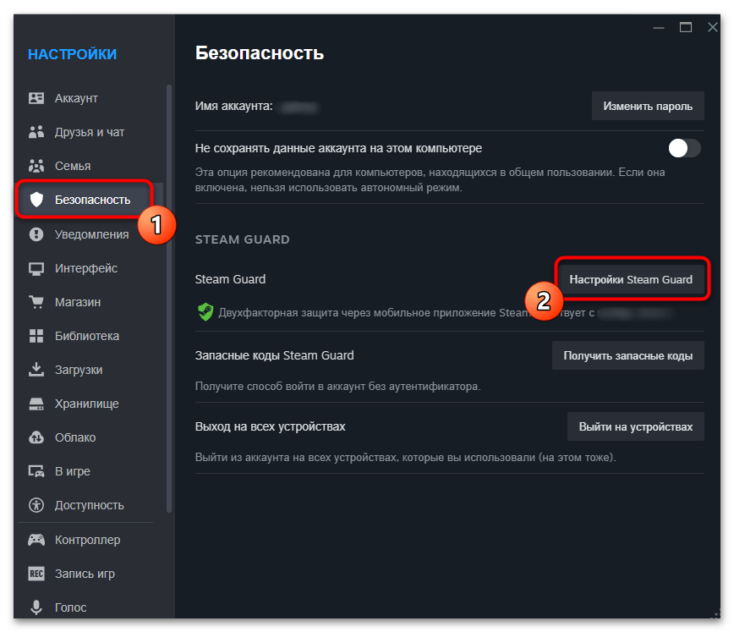
Task: Click Выйти на устройствах button
Action: pos(635,426)
